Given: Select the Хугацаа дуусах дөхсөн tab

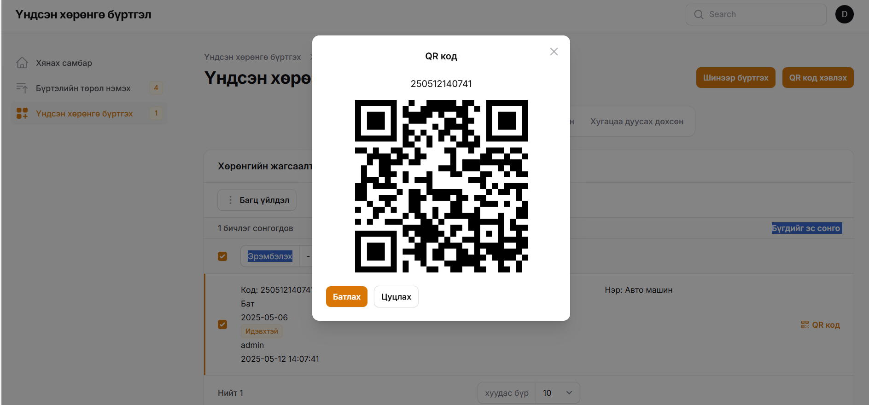Looking at the screenshot, I should click(x=636, y=121).
